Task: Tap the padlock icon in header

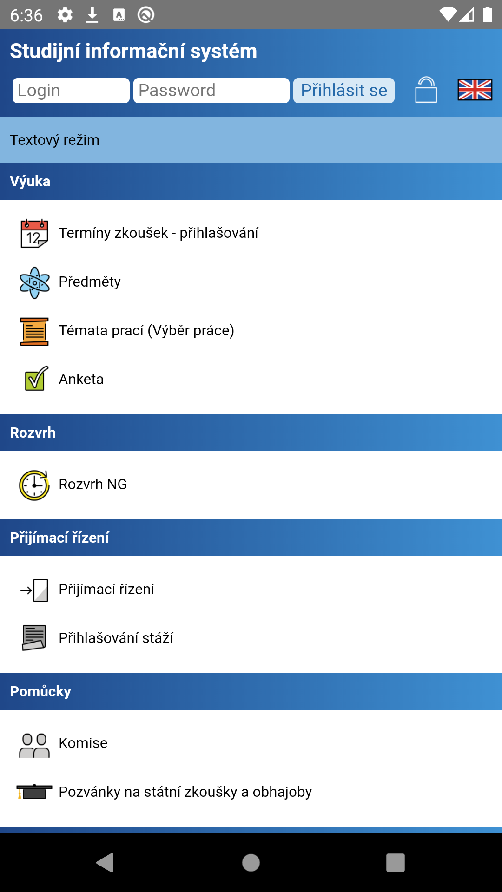Action: (x=426, y=90)
